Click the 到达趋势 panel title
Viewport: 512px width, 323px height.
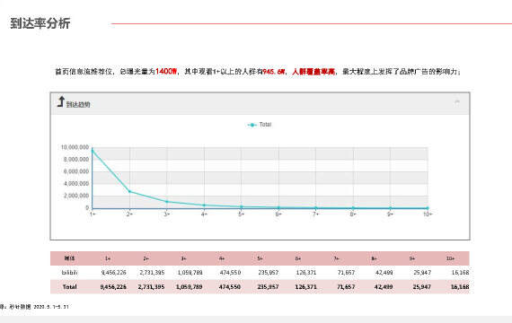tap(78, 104)
